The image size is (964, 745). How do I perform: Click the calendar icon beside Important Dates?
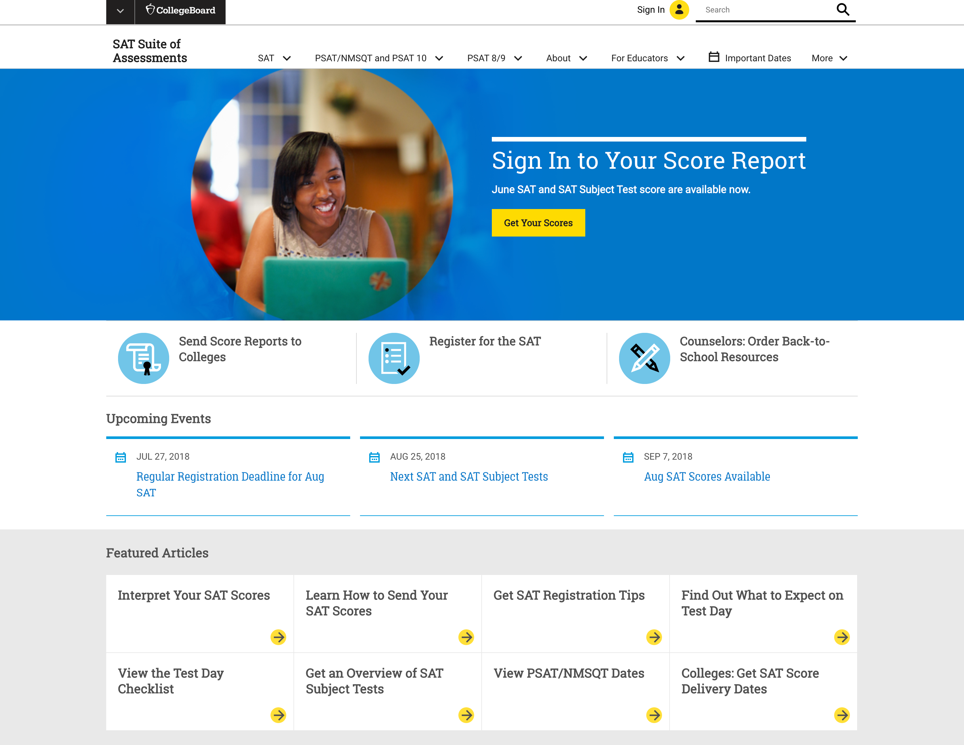pyautogui.click(x=714, y=57)
